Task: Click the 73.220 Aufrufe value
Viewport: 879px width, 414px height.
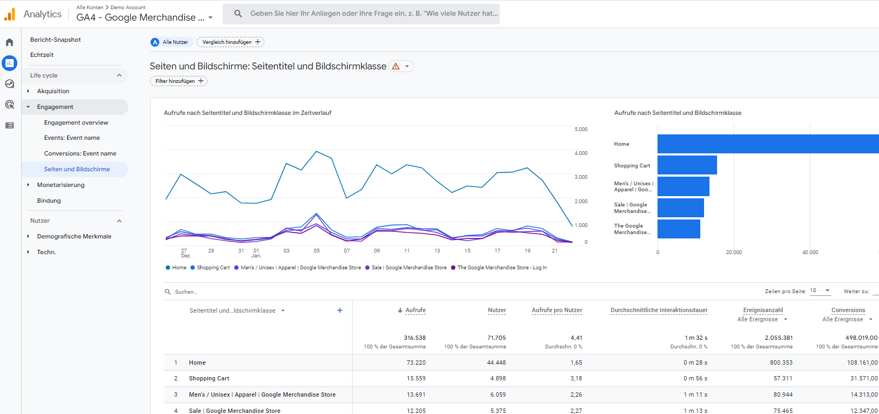Action: (x=416, y=363)
